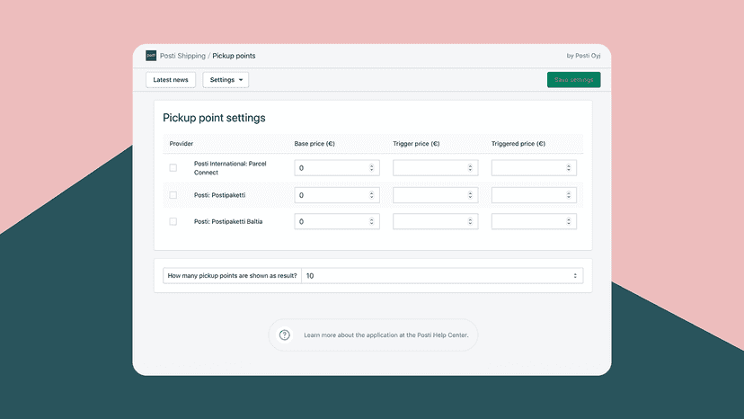744x419 pixels.
Task: Focus Trigger price field for Postipaketti Baltia
Action: tap(436, 221)
